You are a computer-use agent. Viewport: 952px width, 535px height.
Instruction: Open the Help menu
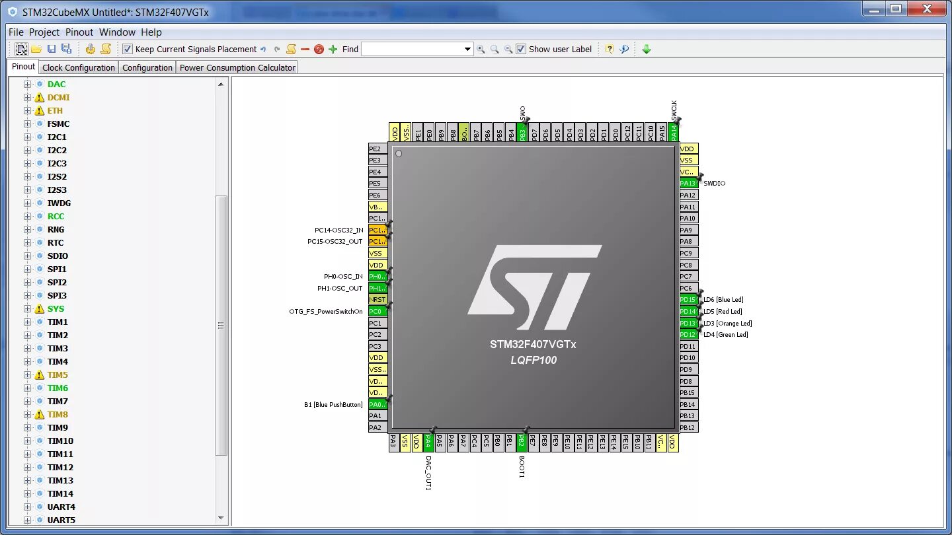click(x=151, y=32)
